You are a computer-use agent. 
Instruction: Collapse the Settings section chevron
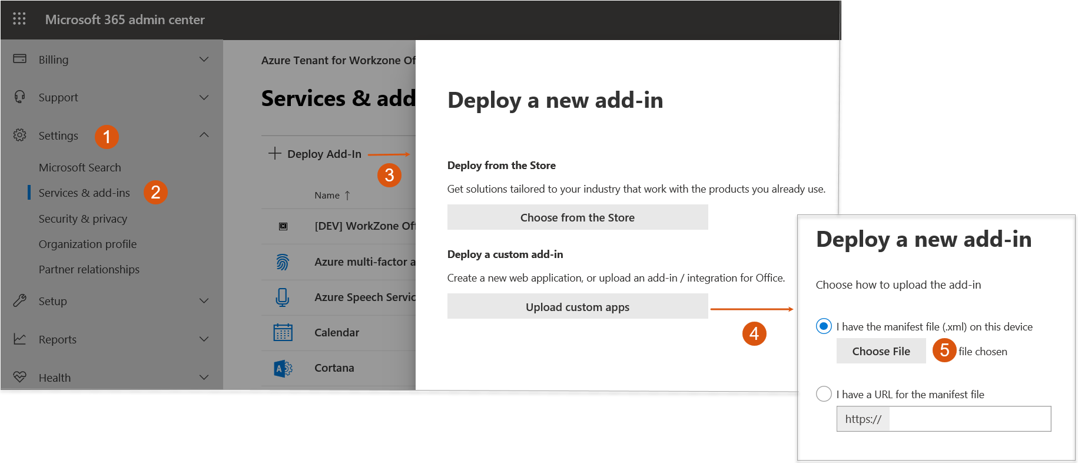[x=204, y=135]
